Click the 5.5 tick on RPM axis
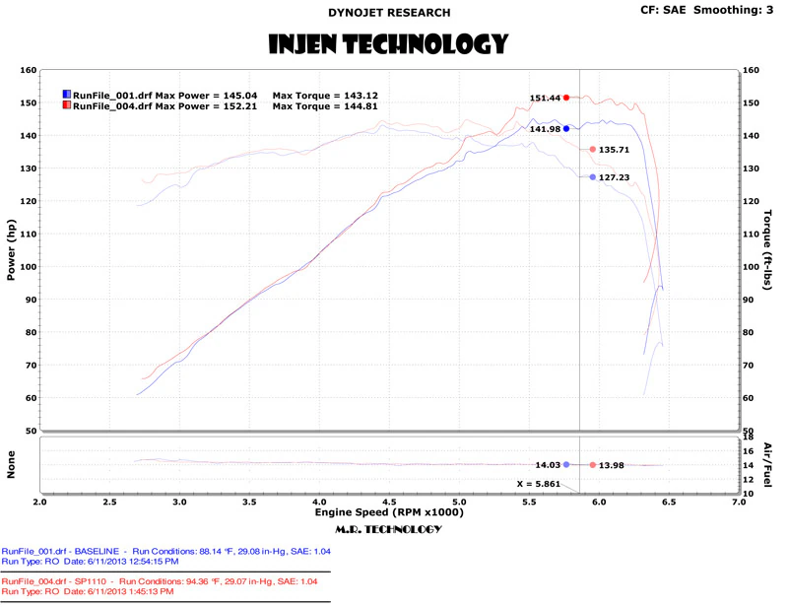This screenshot has width=788, height=607. (529, 502)
